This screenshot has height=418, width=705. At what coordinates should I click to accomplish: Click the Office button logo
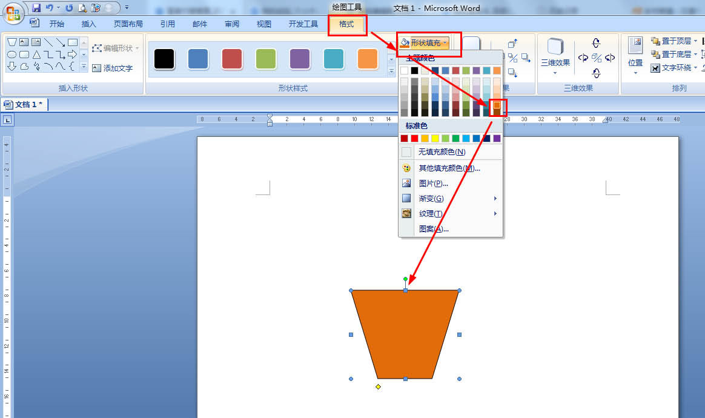click(13, 13)
